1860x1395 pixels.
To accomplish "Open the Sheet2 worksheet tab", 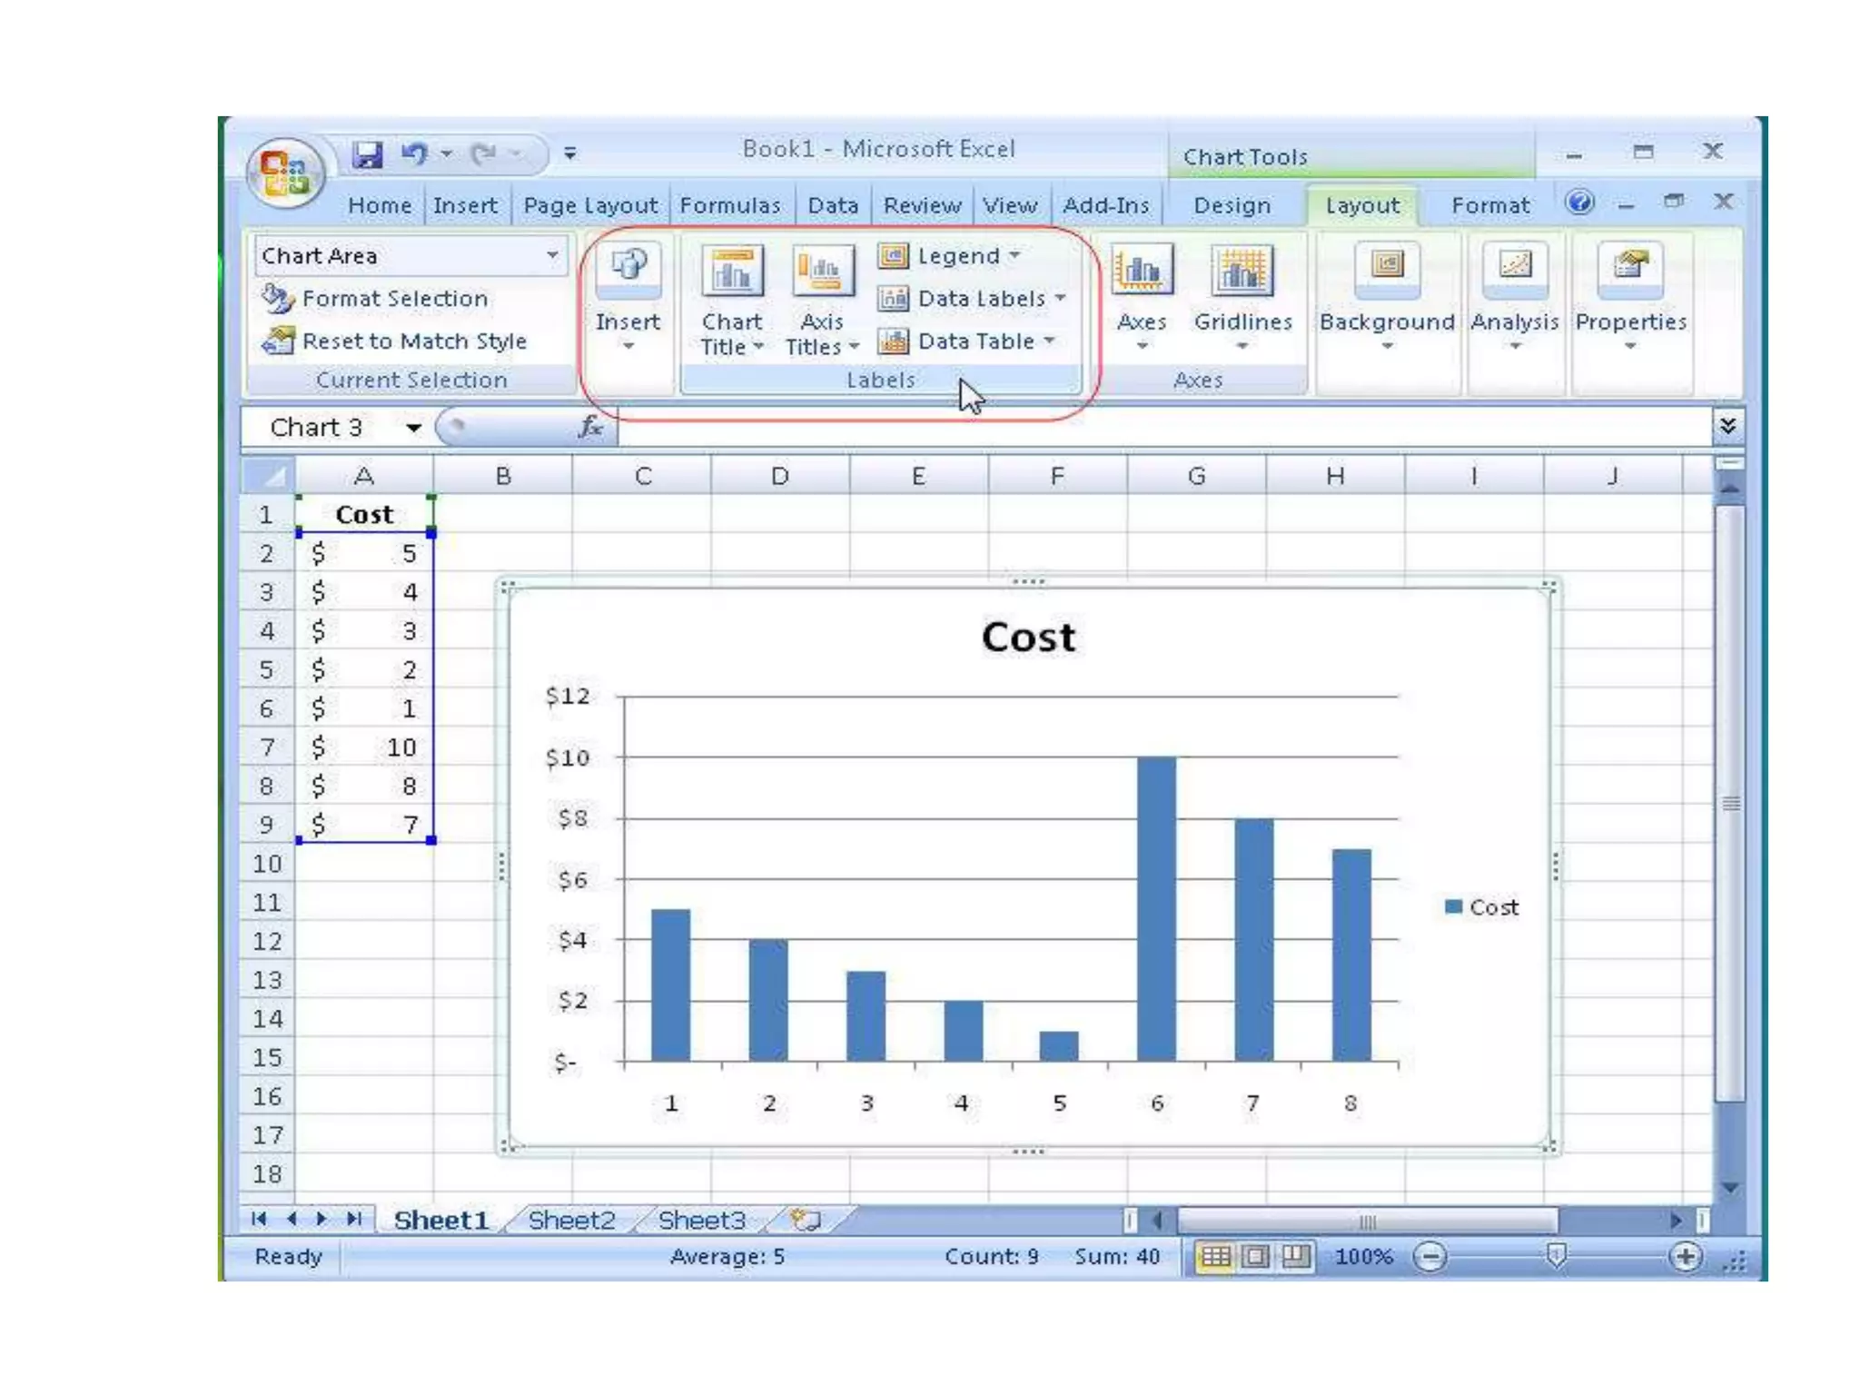I will [x=571, y=1220].
